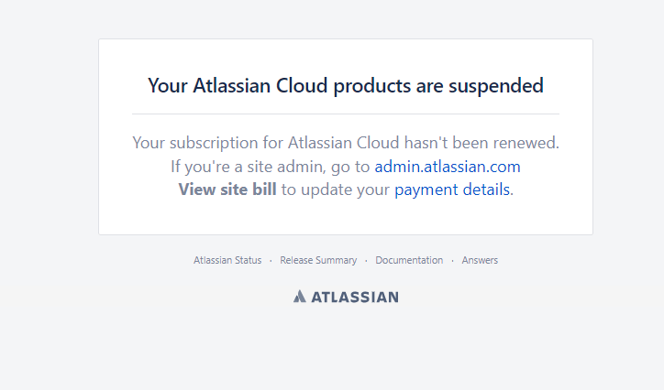Viewport: 664px width, 390px height.
Task: Click the ATLASSIAN wordmark in the footer
Action: coord(355,297)
